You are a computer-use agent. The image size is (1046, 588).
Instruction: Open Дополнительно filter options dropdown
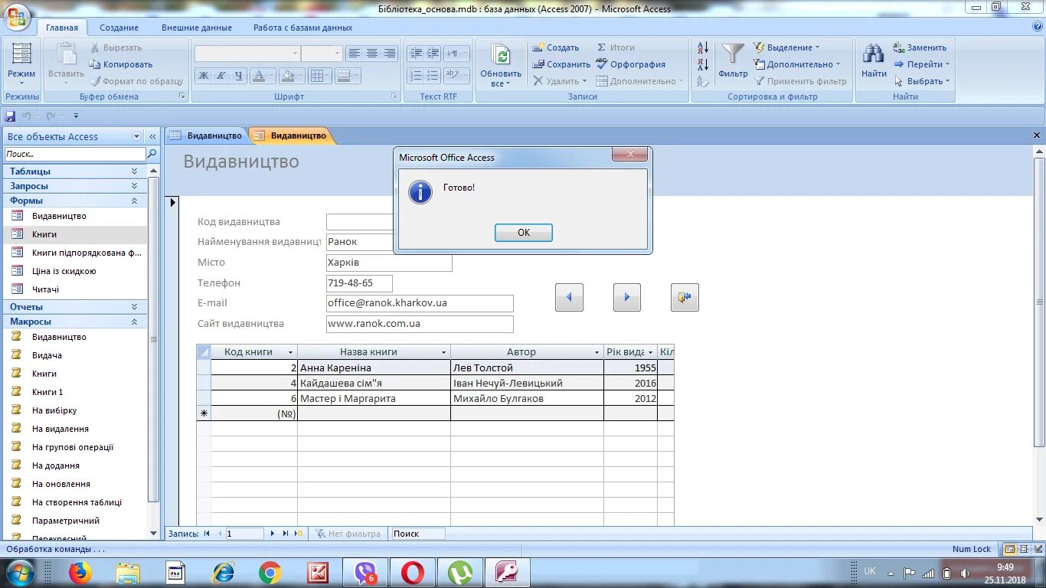(797, 64)
